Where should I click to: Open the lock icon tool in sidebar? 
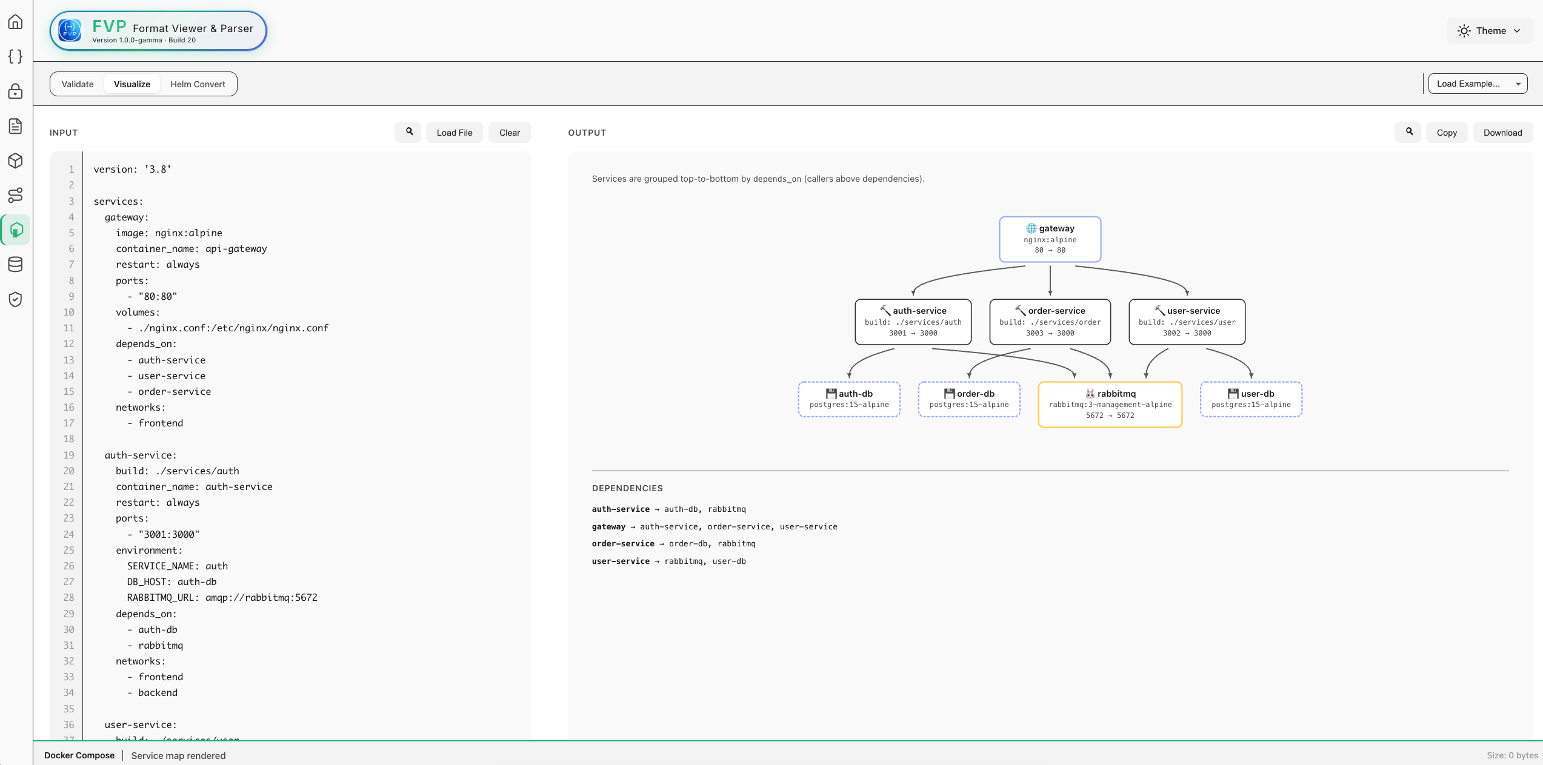(16, 91)
